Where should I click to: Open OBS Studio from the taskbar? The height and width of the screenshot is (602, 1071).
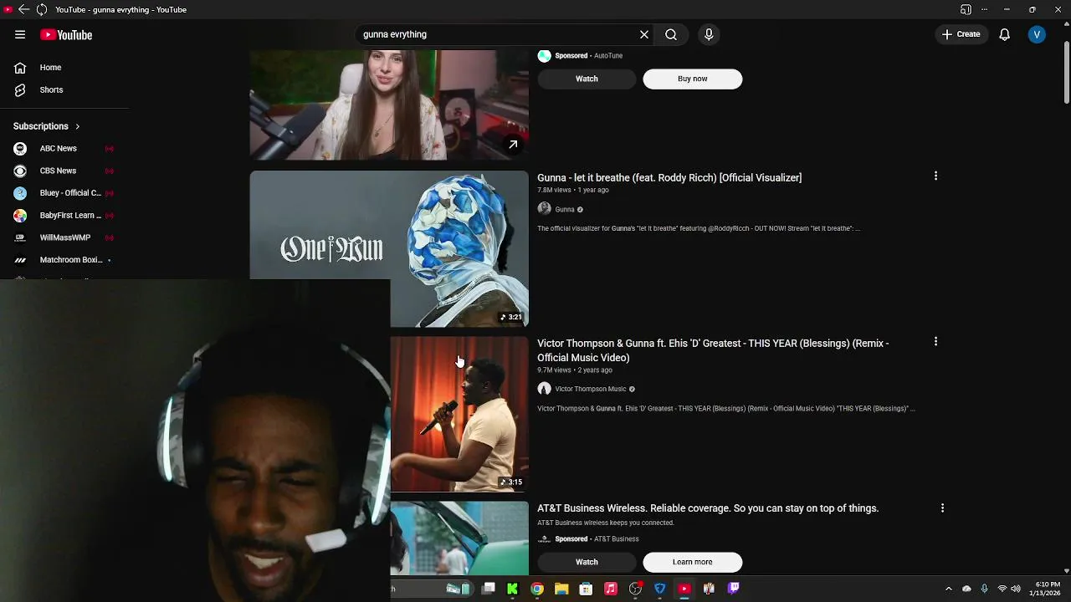[x=635, y=589]
